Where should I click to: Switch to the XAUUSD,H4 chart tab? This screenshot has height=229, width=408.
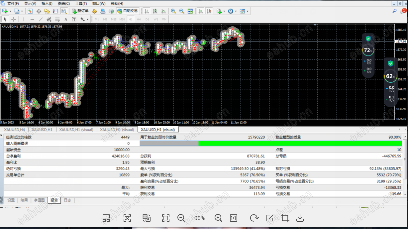pyautogui.click(x=15, y=130)
